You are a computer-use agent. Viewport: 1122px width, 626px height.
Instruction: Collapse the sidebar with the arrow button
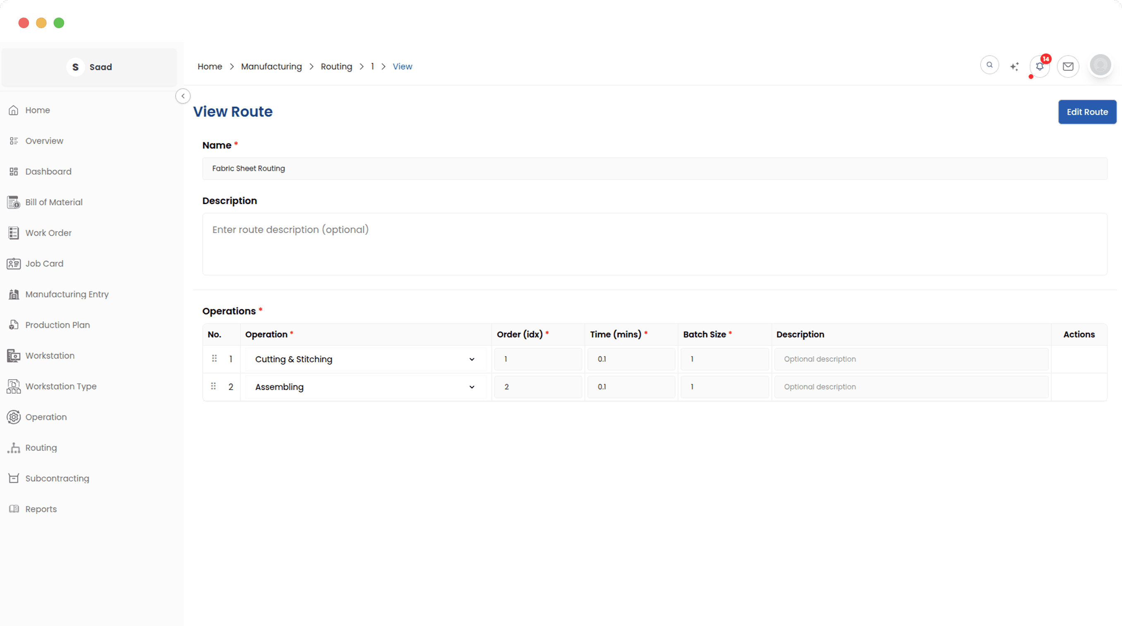(183, 96)
